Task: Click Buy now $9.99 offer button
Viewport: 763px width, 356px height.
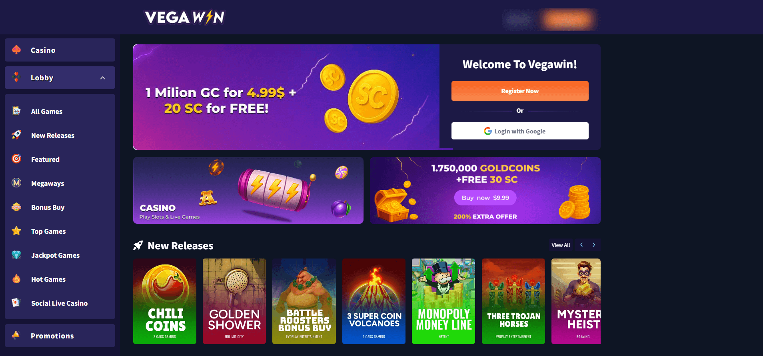Action: pyautogui.click(x=485, y=198)
